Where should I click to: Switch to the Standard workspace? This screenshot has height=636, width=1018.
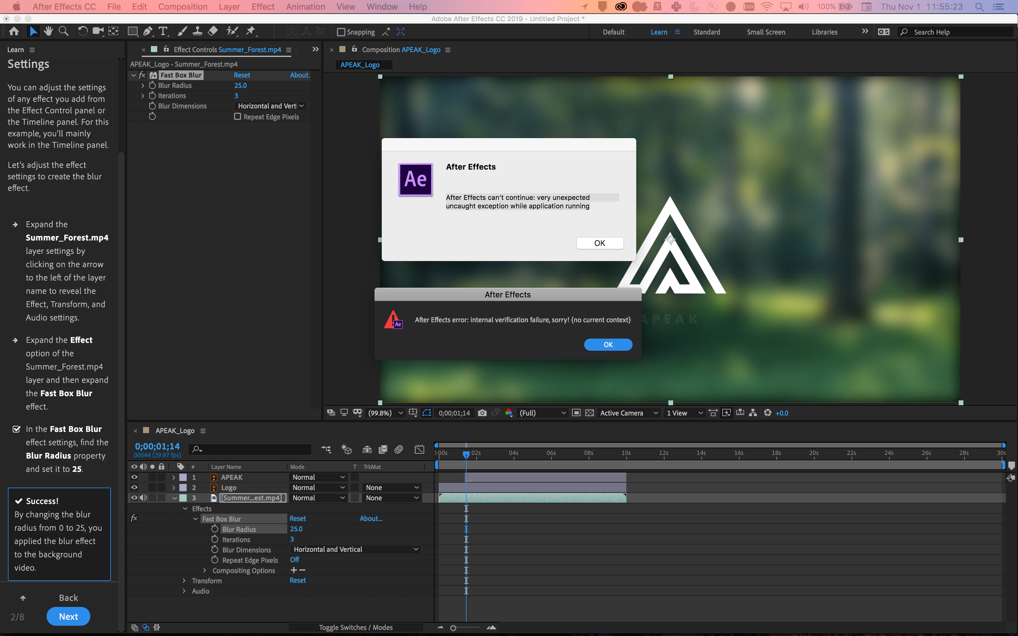point(706,32)
